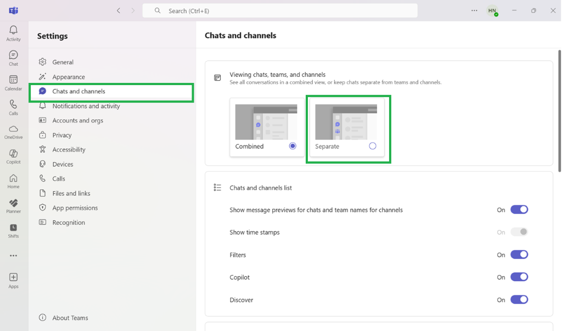Click the search magnifier icon
562x331 pixels.
tap(158, 11)
